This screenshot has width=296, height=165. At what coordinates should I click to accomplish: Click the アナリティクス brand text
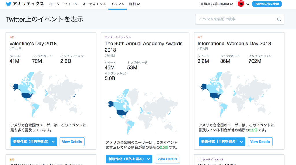(28, 4)
